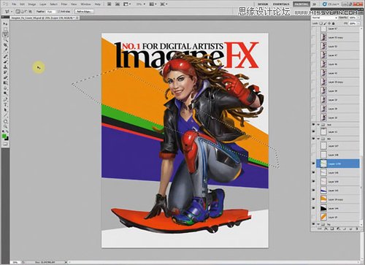Viewport: 365px width, 265px height.
Task: Hide the highlighted blue selected layer
Action: [x=313, y=164]
